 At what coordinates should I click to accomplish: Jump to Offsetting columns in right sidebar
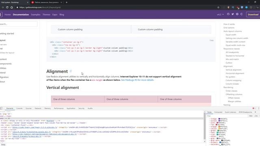pos(234,94)
